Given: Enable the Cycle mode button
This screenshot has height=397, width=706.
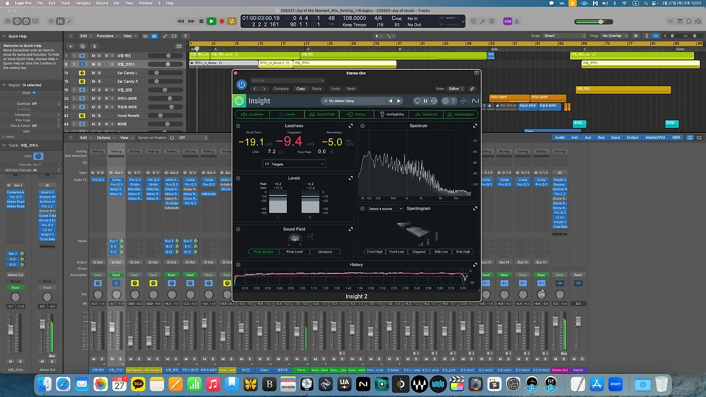Looking at the screenshot, I should [x=232, y=21].
